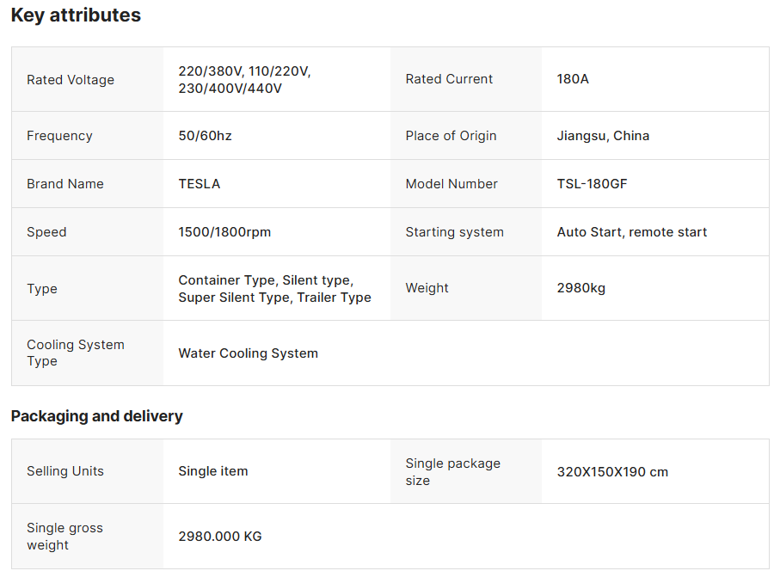Click the 320X150X190 cm package size
This screenshot has width=774, height=577.
[x=612, y=471]
